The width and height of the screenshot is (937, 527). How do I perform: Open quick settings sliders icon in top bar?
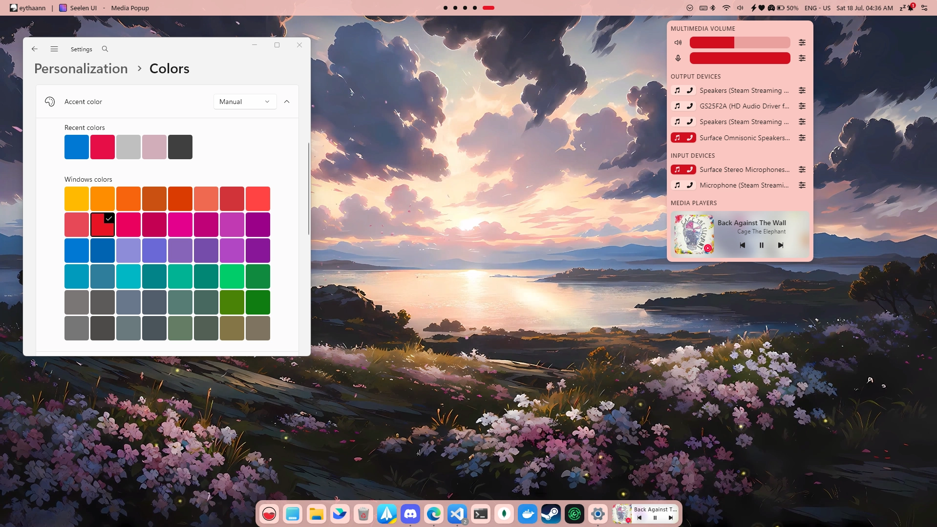(x=924, y=8)
